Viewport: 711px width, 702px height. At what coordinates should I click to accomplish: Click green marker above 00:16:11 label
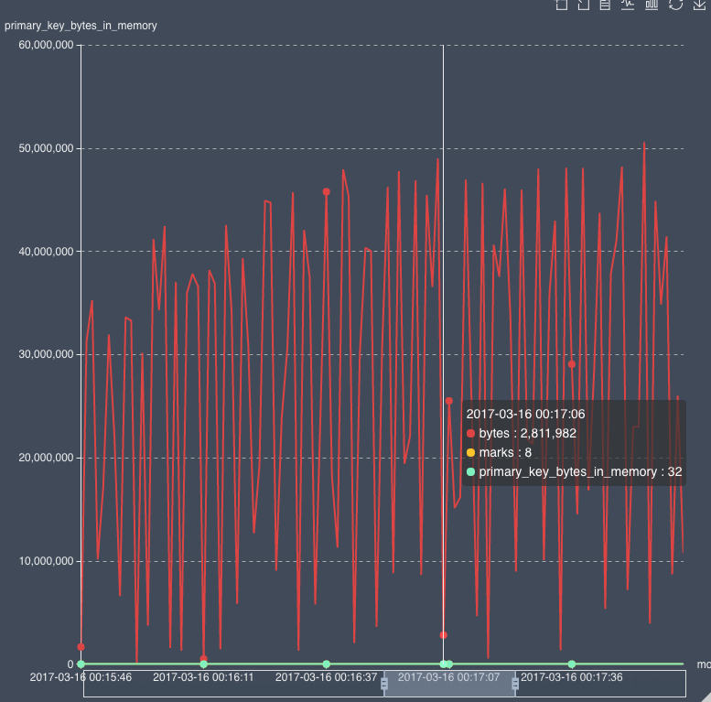(x=203, y=664)
